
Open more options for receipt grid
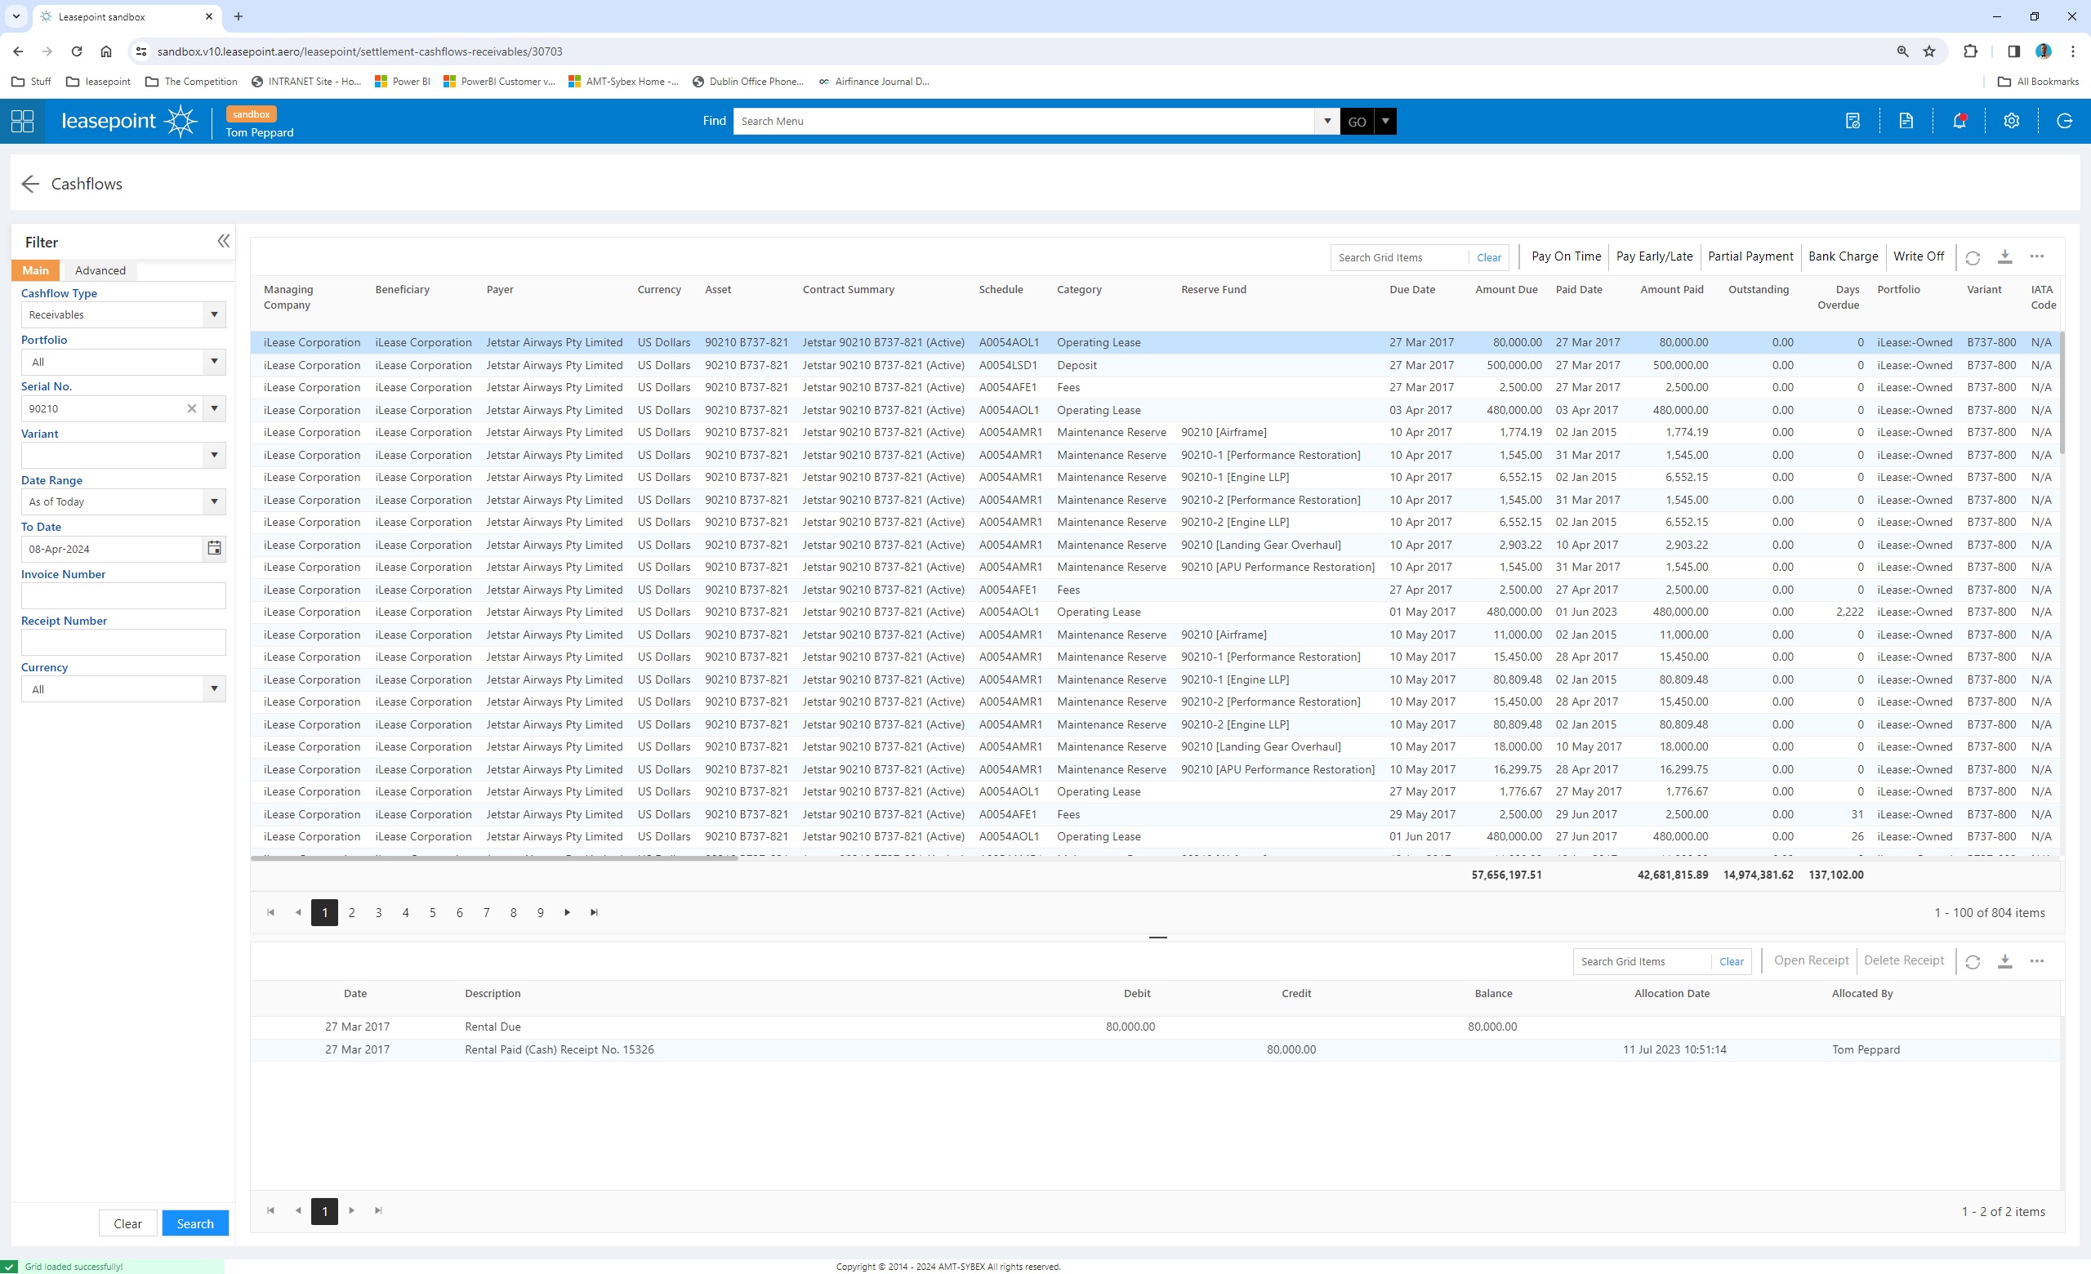(2037, 961)
